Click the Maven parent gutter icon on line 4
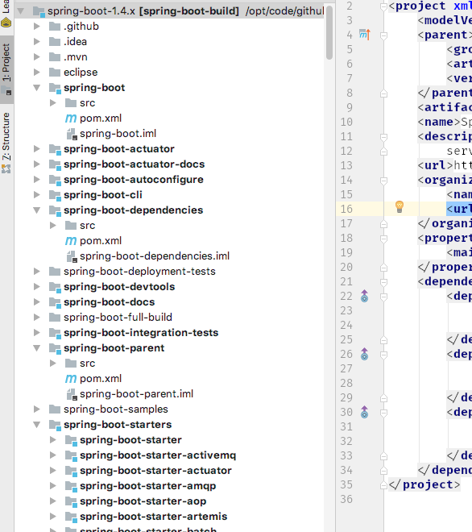This screenshot has width=472, height=532. 365,35
